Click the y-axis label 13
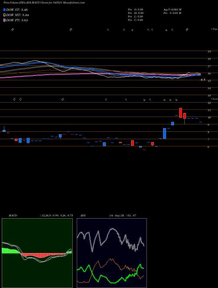 (209, 96)
